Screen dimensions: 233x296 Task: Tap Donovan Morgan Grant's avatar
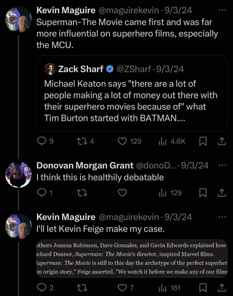tap(19, 174)
